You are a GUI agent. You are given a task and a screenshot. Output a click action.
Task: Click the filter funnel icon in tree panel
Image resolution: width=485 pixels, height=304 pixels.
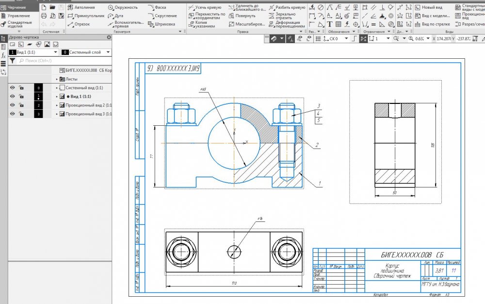click(13, 61)
